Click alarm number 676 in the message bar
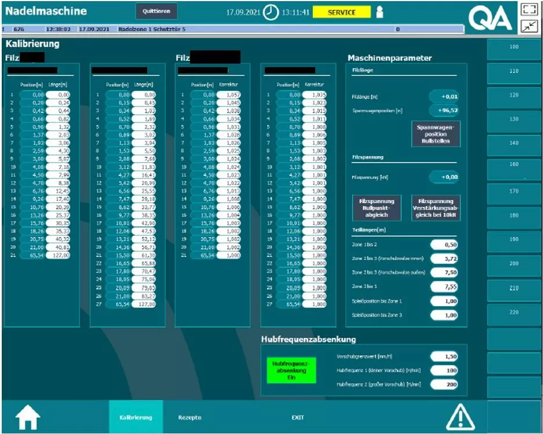Viewport: 543px width, 434px height. point(19,29)
